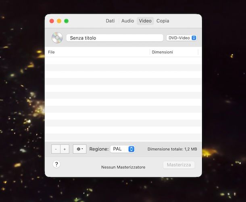Open the Copia tab

[163, 21]
